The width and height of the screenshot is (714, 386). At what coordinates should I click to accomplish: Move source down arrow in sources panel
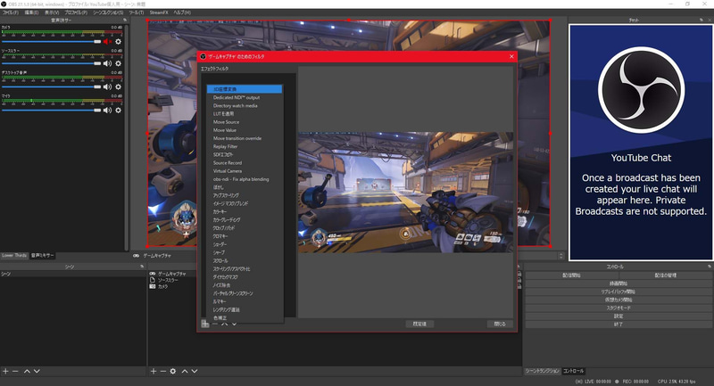coord(195,371)
